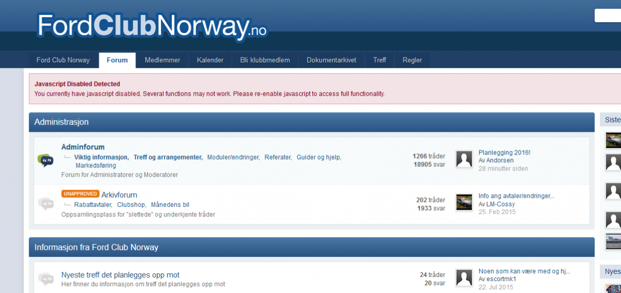Open Bli klubbmedlem in the navigation
This screenshot has height=293, width=621.
coord(265,60)
